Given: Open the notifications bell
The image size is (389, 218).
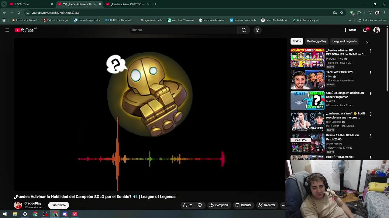Looking at the screenshot, I should [365, 30].
